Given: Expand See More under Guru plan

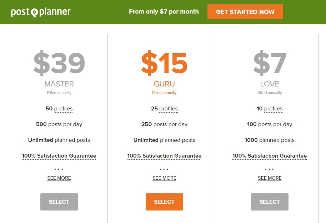Looking at the screenshot, I should click(x=164, y=178).
